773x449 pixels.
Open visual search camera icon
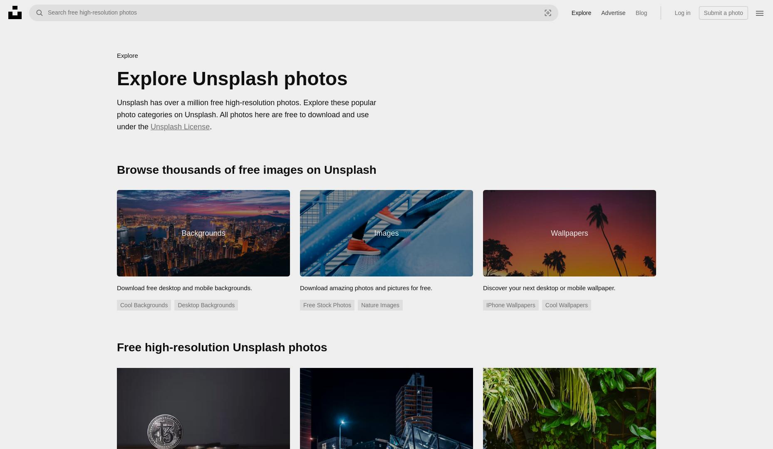[548, 13]
